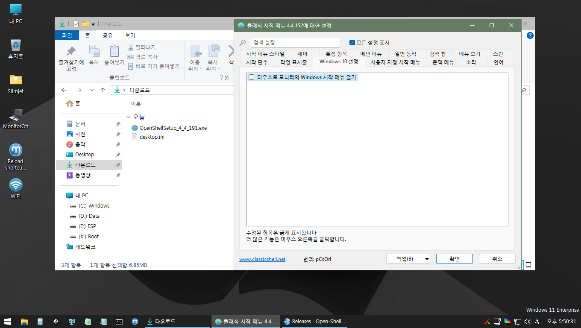Open 사용자 지정 시작 메뉴 tab
This screenshot has width=581, height=328.
pos(395,62)
